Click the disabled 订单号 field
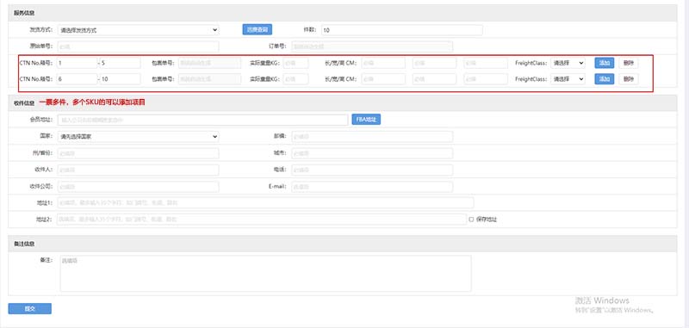The width and height of the screenshot is (689, 328). pos(372,46)
